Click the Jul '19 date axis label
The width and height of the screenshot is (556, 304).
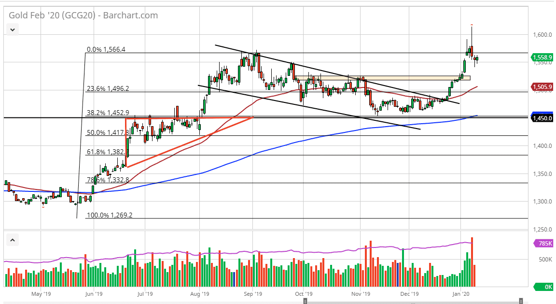(x=145, y=294)
